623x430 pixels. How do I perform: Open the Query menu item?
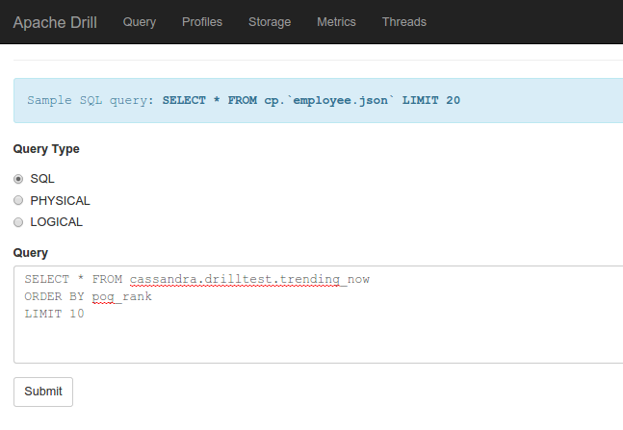tap(140, 22)
